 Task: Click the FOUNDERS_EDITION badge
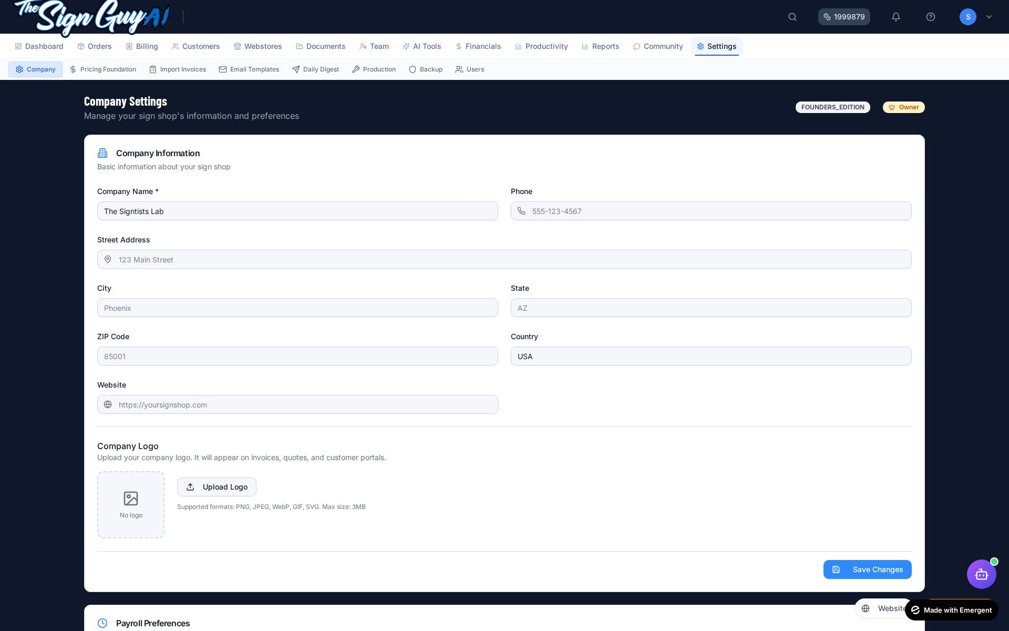833,107
